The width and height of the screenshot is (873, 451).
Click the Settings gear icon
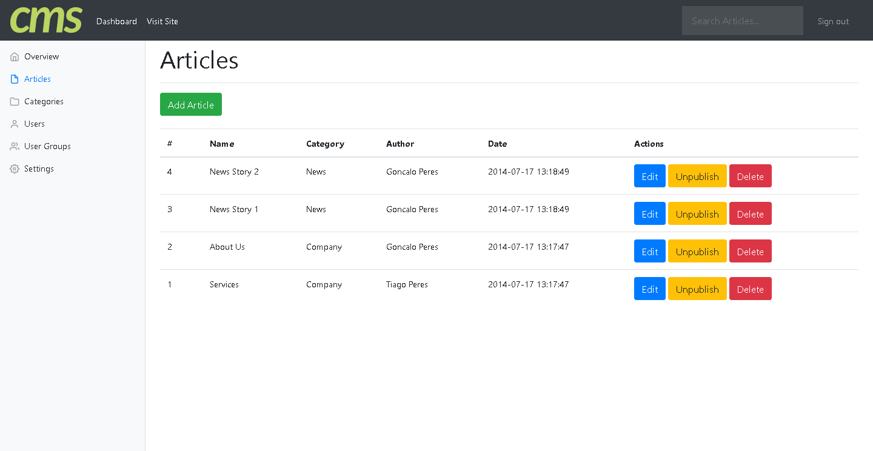click(x=15, y=169)
